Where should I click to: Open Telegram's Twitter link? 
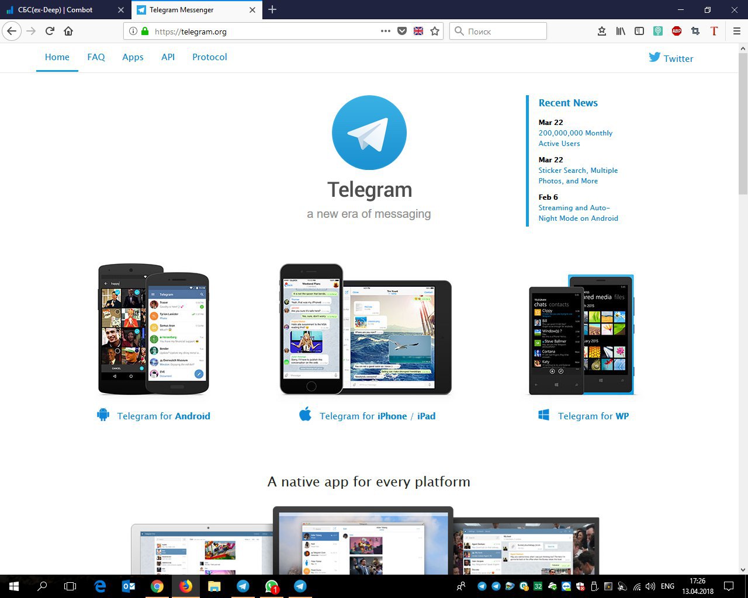pyautogui.click(x=671, y=58)
